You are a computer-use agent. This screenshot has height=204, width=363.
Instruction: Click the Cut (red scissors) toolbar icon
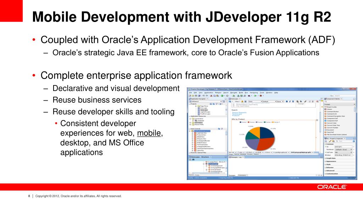pos(211,96)
